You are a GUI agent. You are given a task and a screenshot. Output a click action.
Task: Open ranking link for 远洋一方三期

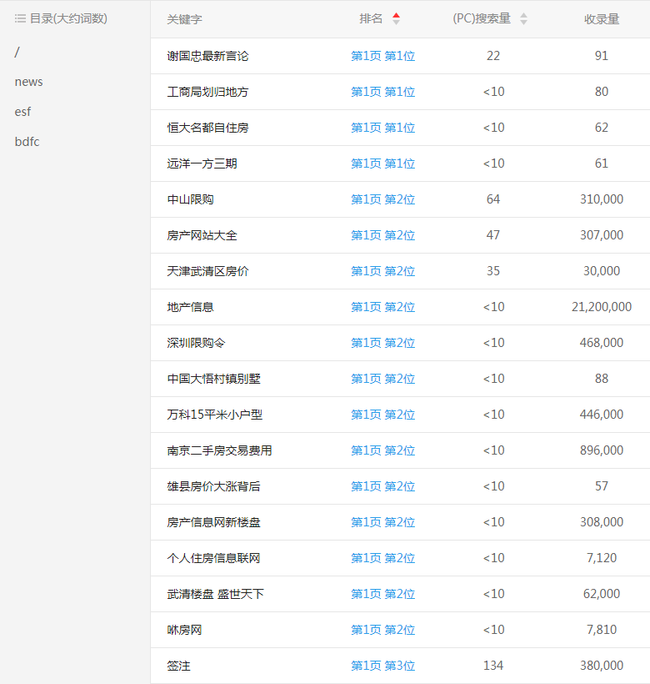tap(382, 163)
